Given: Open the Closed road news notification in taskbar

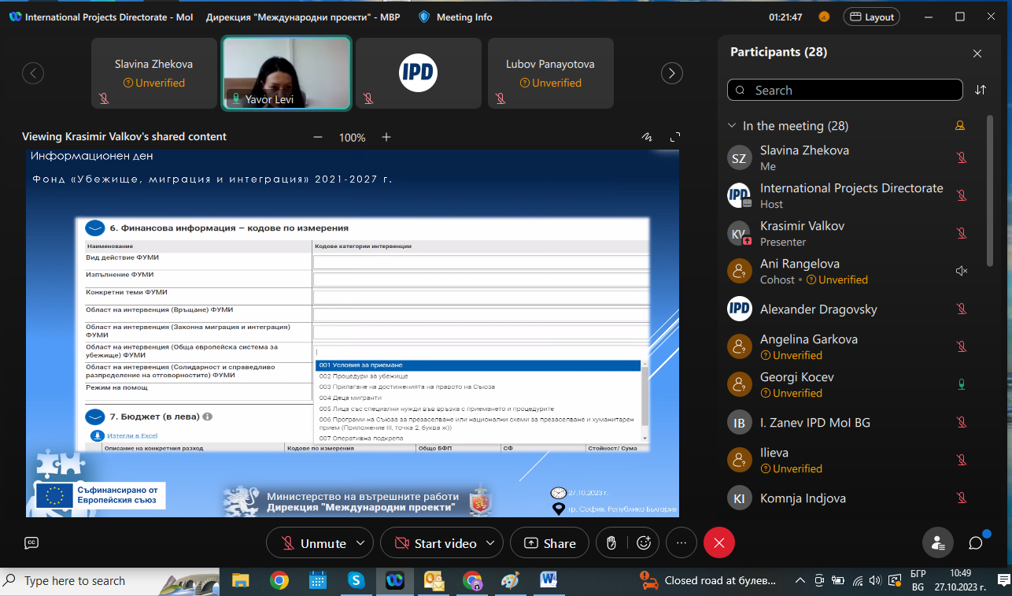Looking at the screenshot, I should tap(709, 580).
